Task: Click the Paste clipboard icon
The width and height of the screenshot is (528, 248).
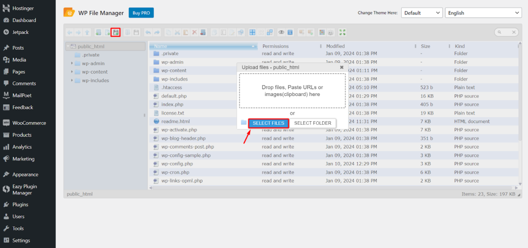Action: click(186, 32)
